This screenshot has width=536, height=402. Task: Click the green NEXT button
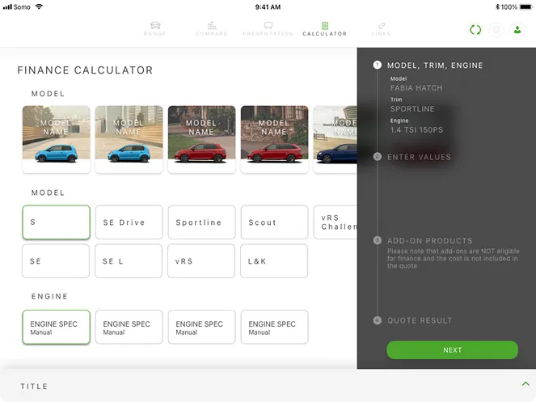tap(452, 350)
